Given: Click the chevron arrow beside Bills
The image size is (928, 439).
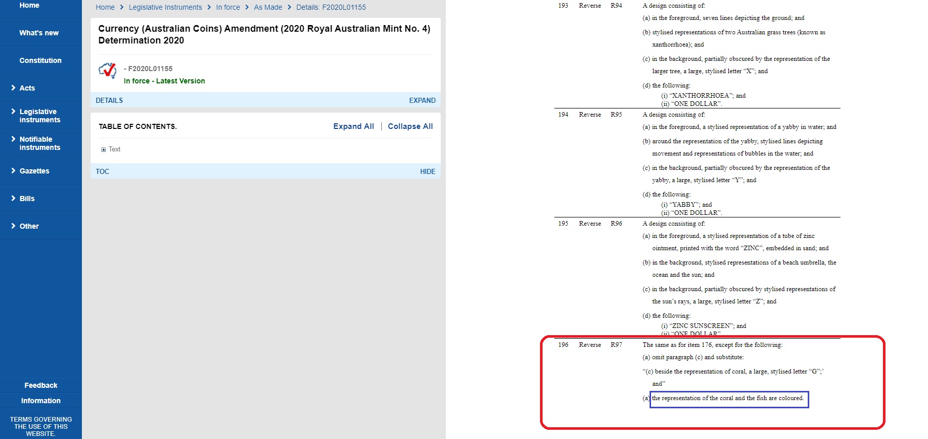Looking at the screenshot, I should (13, 199).
